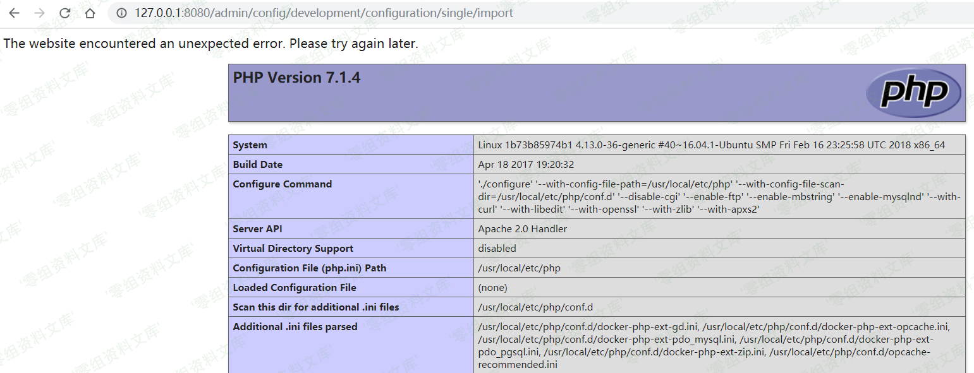The image size is (974, 373).
Task: Click the Virtual Directory Support 'disabled' value
Action: pyautogui.click(x=497, y=249)
